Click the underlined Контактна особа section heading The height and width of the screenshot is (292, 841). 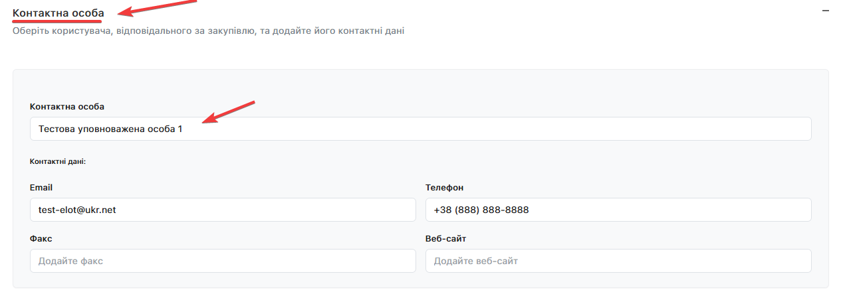click(58, 13)
